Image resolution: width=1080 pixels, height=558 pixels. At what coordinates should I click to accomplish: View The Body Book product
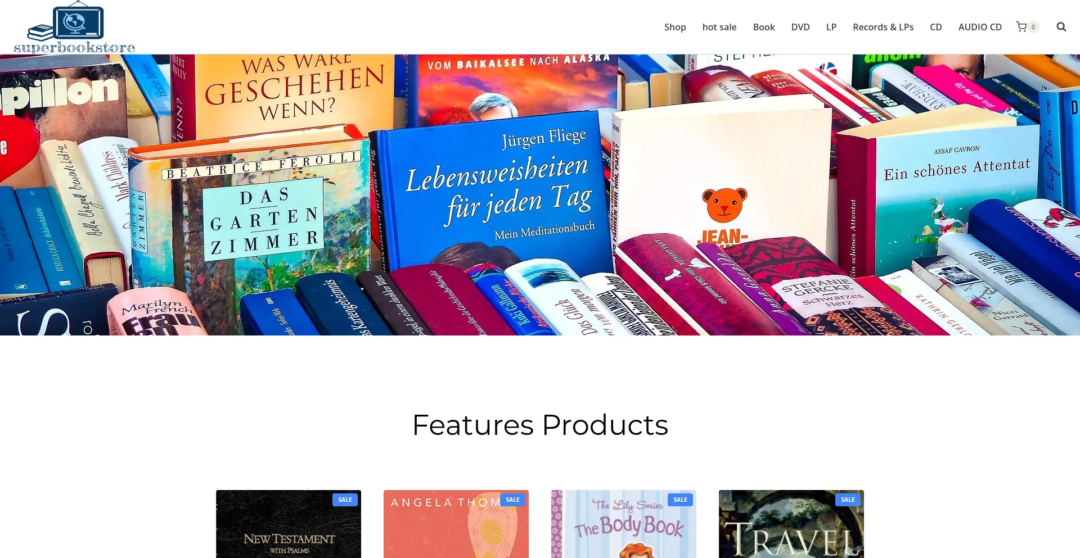[624, 524]
